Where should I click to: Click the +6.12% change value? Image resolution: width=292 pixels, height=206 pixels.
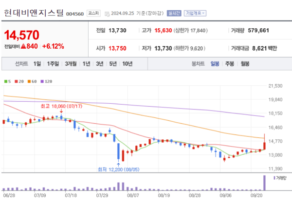(53, 46)
